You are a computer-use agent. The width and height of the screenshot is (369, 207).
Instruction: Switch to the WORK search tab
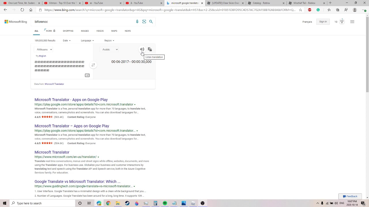click(x=50, y=31)
